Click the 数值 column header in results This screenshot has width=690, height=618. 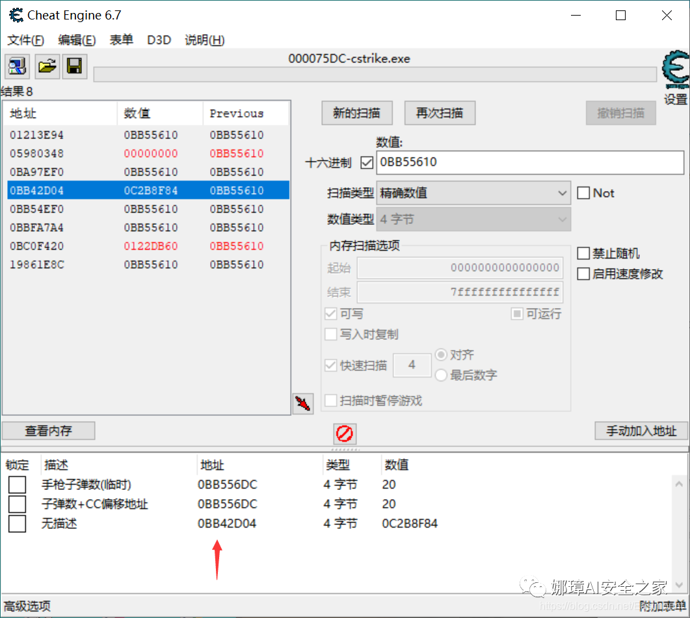click(x=160, y=114)
